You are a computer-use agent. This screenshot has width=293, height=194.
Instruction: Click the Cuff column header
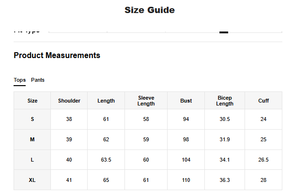(263, 101)
